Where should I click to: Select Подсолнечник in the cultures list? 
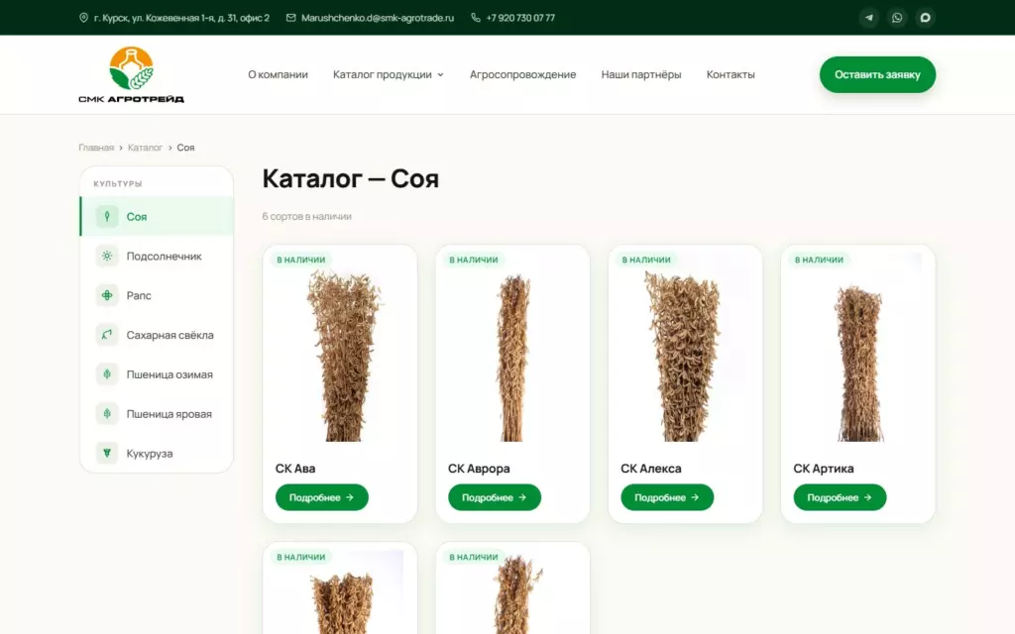[x=157, y=256]
